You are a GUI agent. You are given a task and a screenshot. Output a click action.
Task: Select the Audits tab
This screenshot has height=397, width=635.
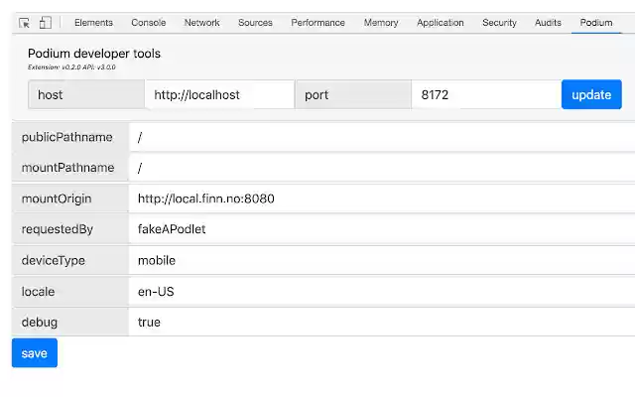point(548,23)
